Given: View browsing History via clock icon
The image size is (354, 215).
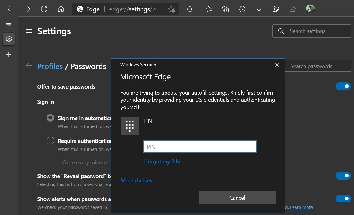Looking at the screenshot, I should [242, 9].
